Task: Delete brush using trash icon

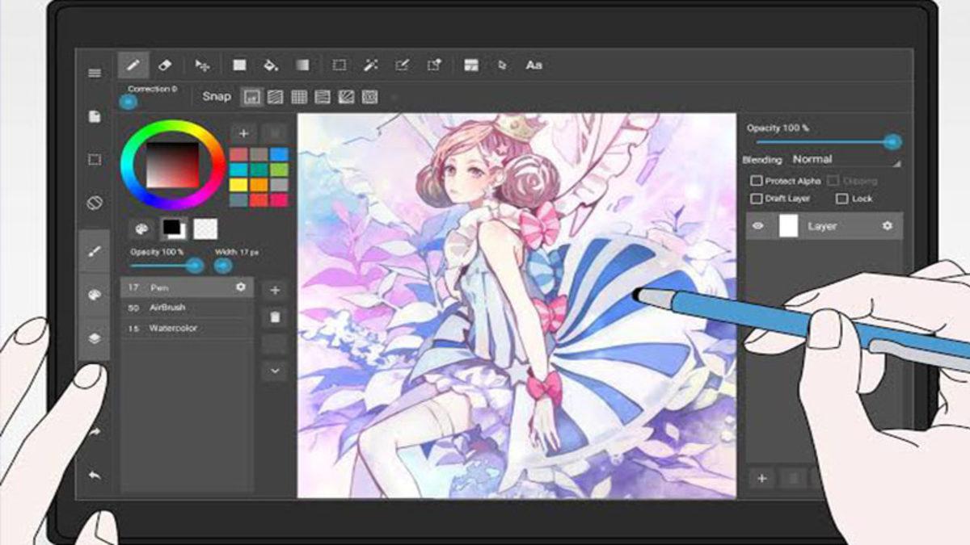Action: click(x=275, y=317)
